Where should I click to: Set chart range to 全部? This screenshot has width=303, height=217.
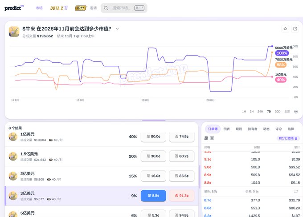(x=287, y=112)
